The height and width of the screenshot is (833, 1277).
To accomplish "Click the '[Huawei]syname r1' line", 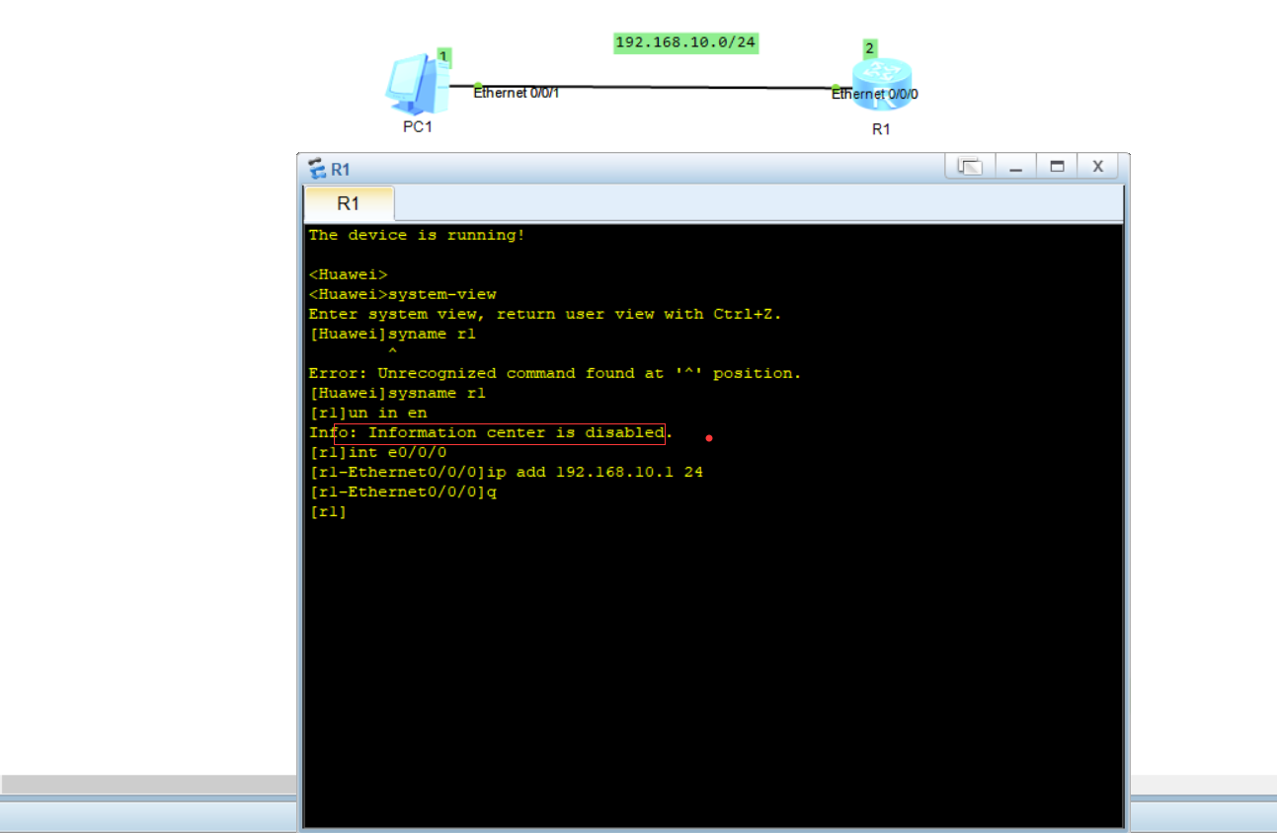I will 392,334.
